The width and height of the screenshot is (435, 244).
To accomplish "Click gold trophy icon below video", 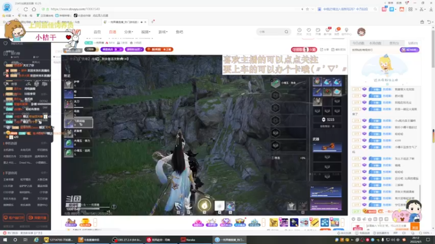I will 85,222.
